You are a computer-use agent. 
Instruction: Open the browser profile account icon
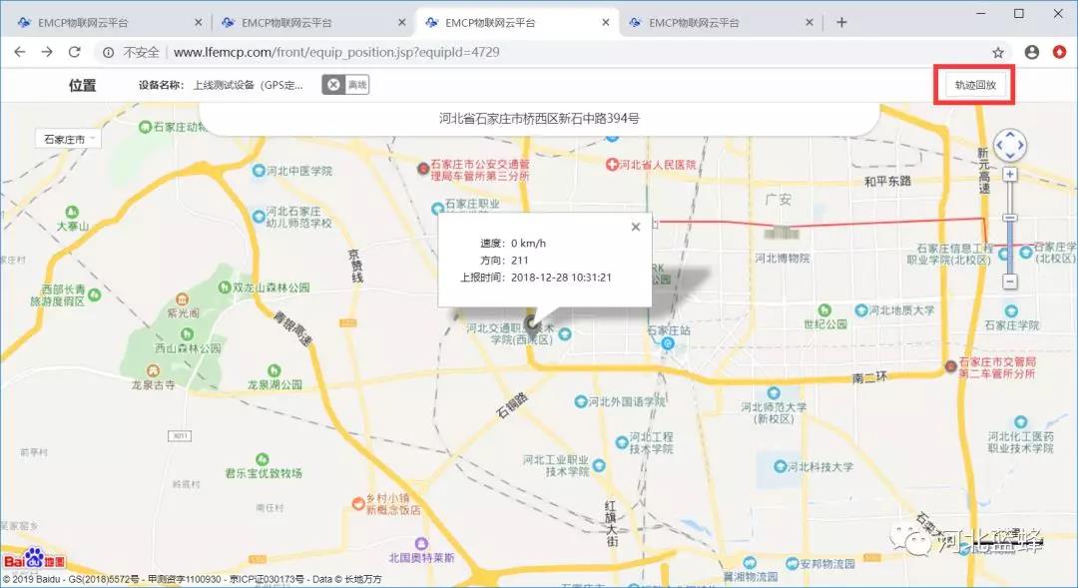click(x=1032, y=52)
